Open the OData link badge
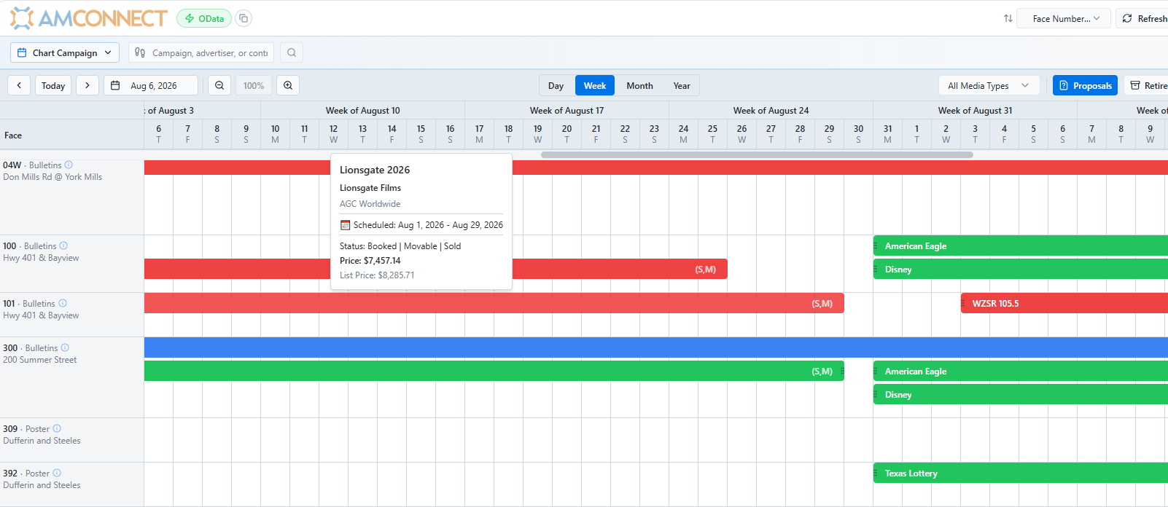This screenshot has height=507, width=1168. pyautogui.click(x=204, y=18)
